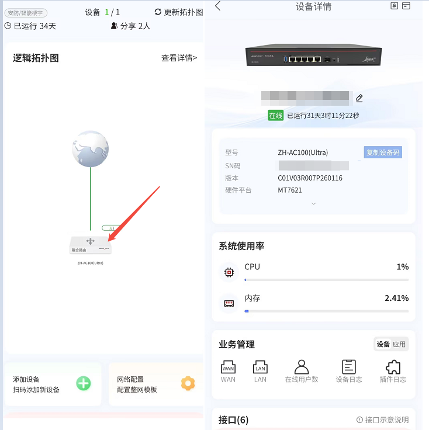Open 查看详情 topology details
429x430 pixels.
(x=179, y=58)
